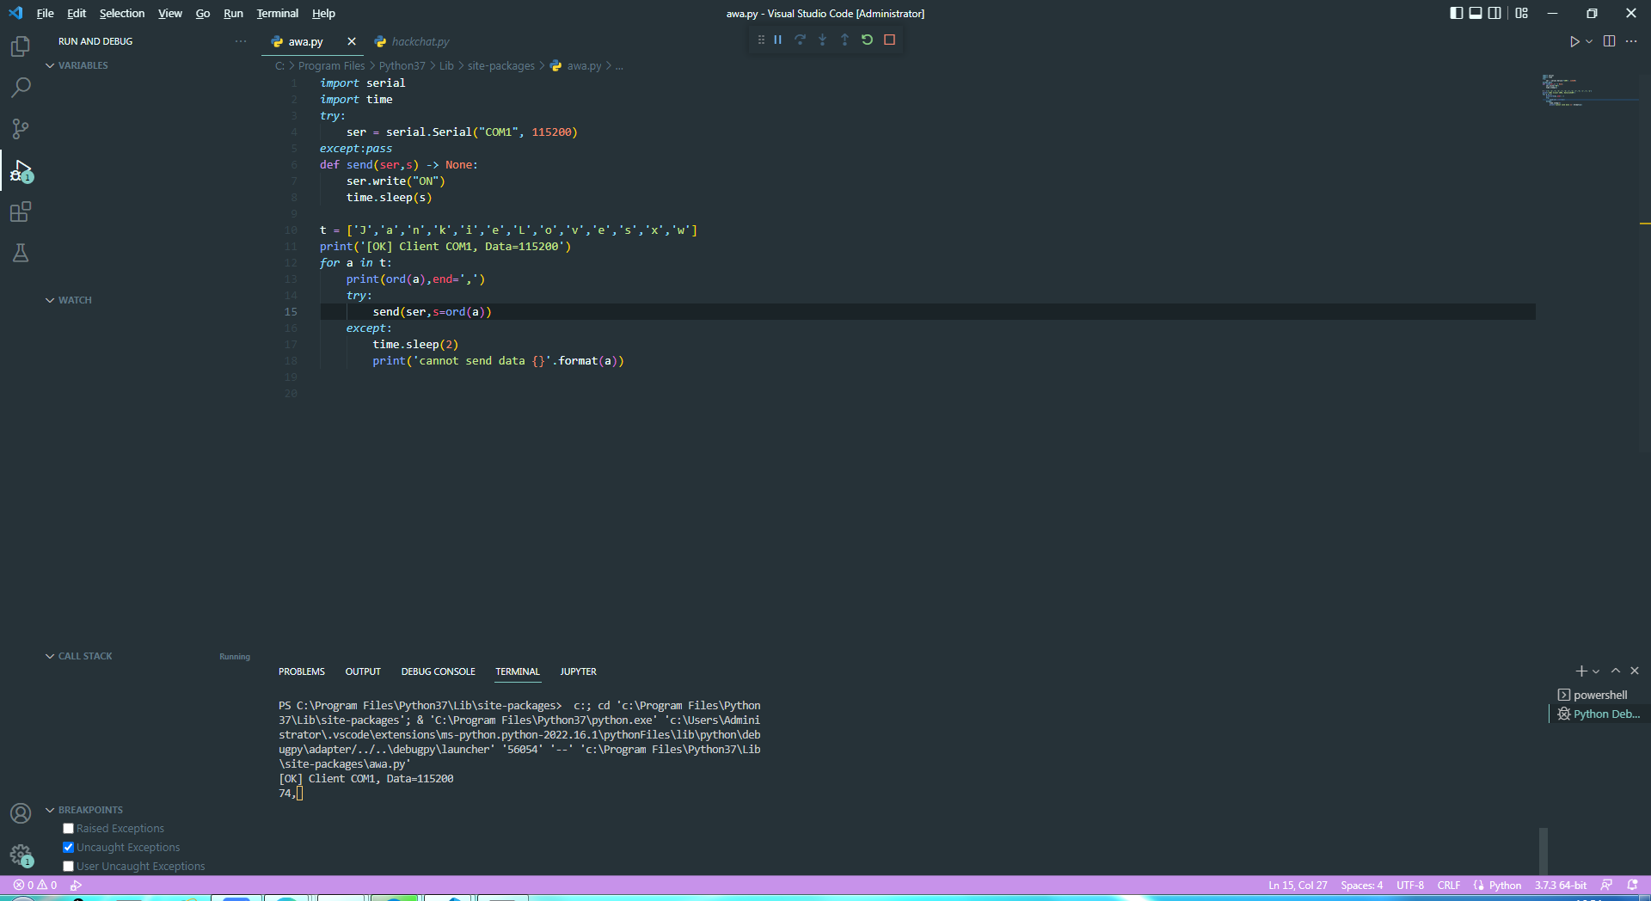
Task: Open Run and Debug more actions
Action: [x=240, y=41]
